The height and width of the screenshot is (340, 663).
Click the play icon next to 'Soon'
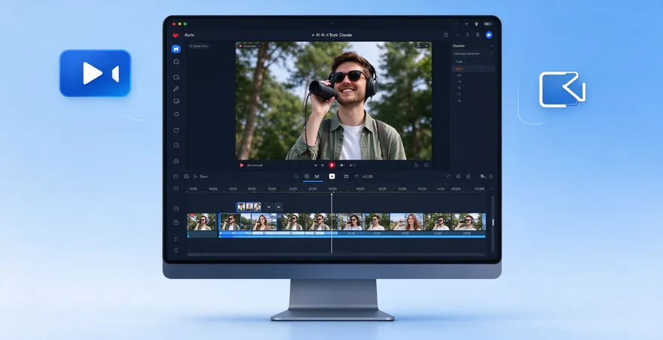point(195,177)
